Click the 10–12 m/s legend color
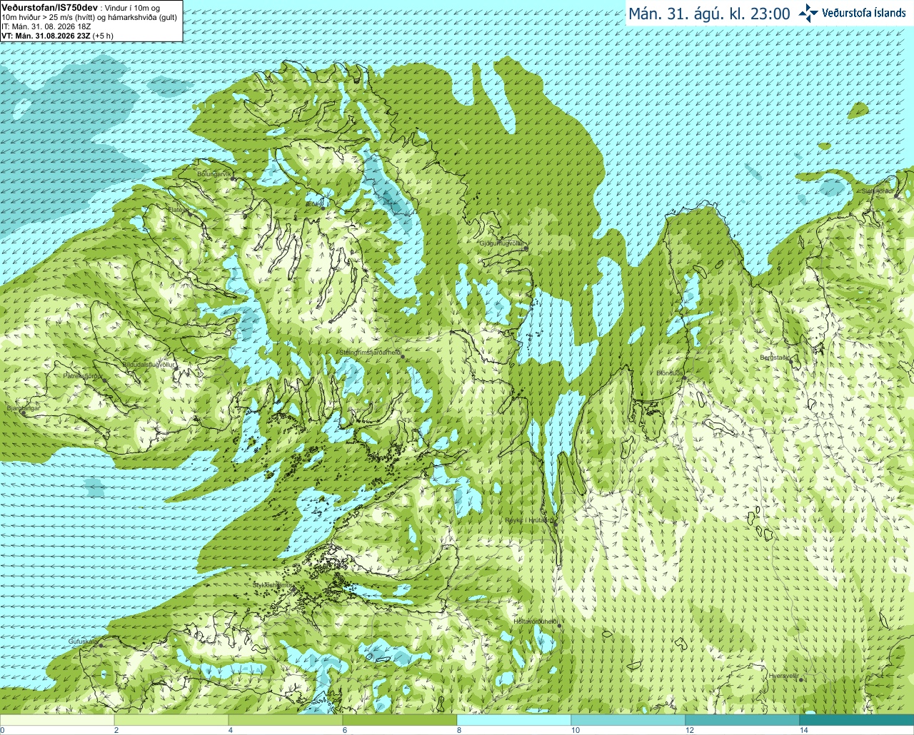 [x=628, y=720]
